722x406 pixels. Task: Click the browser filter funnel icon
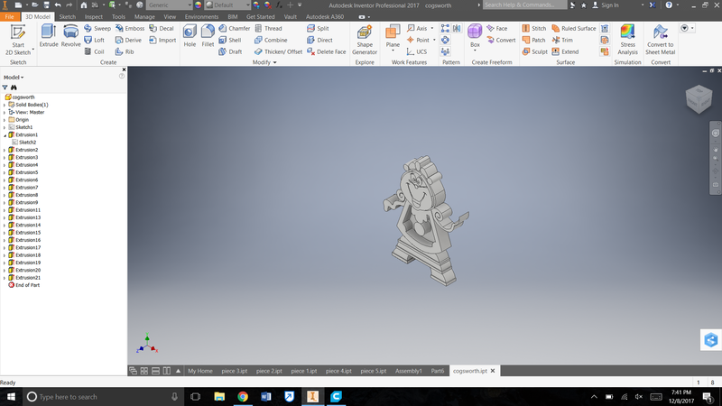pyautogui.click(x=5, y=88)
